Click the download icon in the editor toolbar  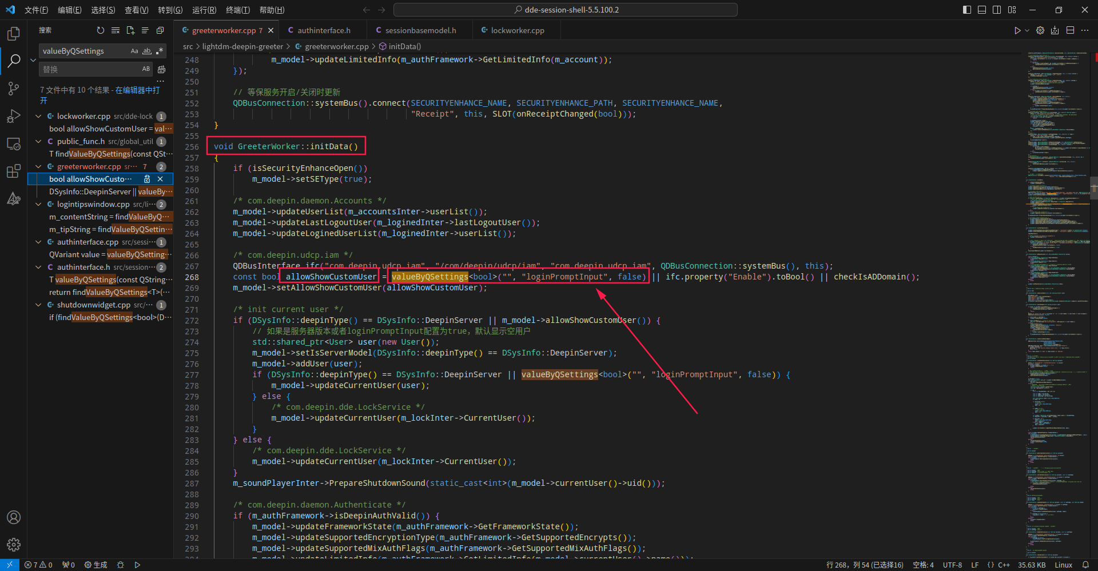1055,30
